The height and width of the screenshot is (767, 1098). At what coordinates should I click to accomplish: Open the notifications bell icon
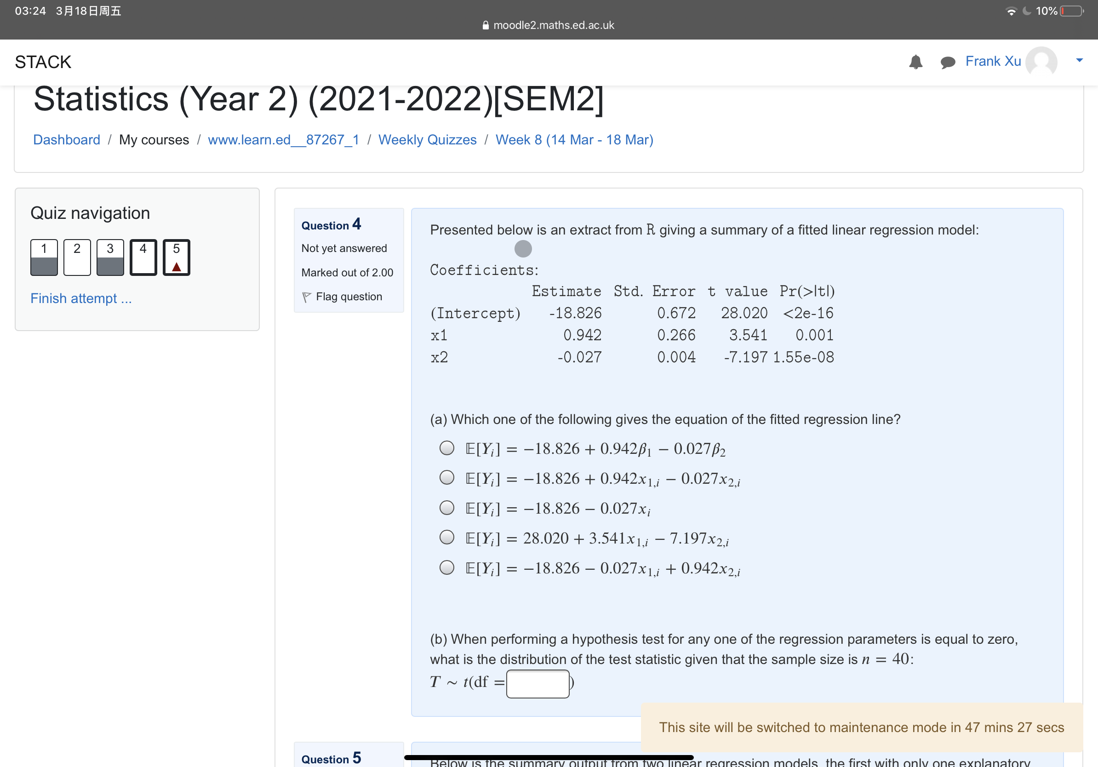pos(916,62)
